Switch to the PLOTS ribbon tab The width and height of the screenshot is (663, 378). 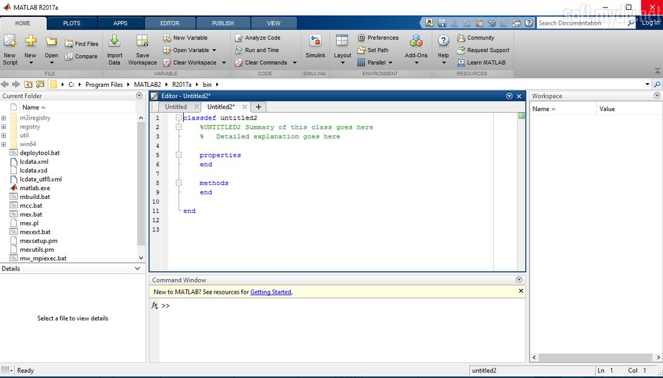coord(72,22)
